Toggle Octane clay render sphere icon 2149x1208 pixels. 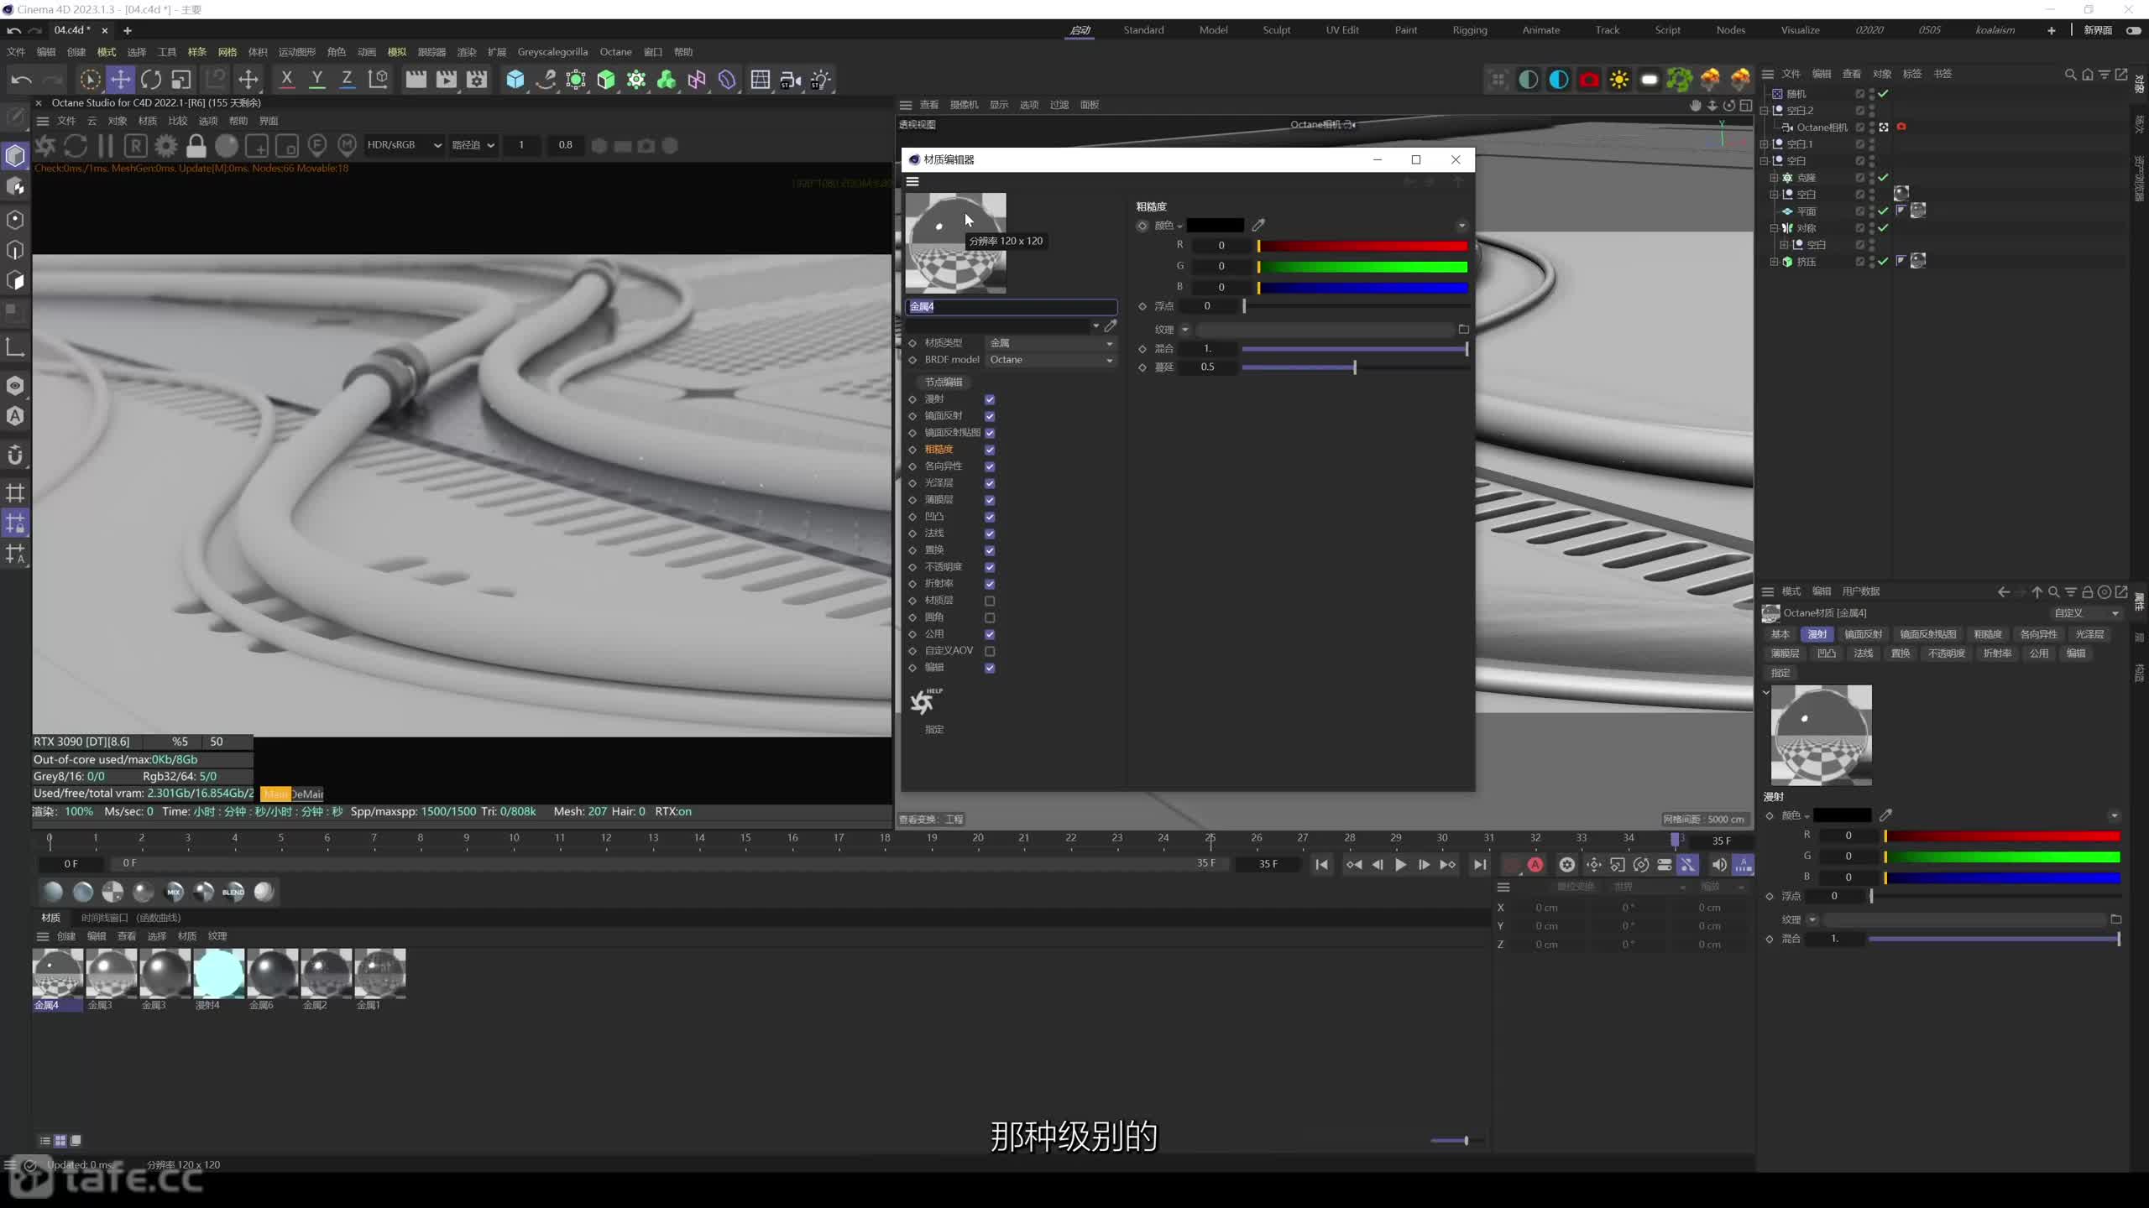click(x=227, y=146)
